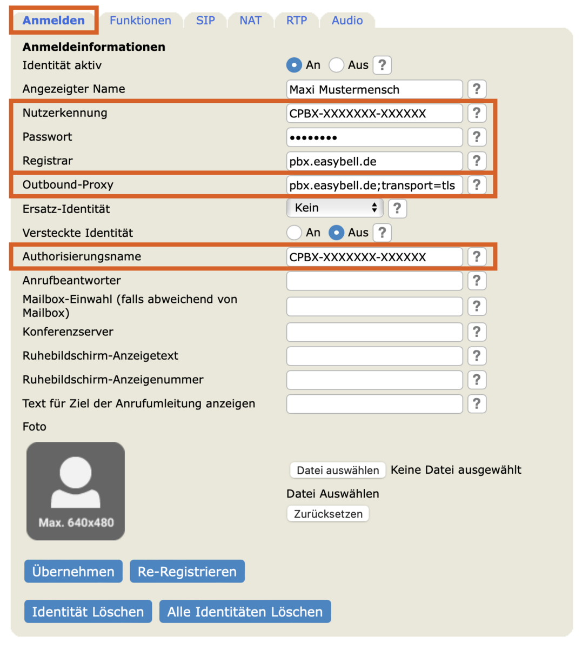Open help icon for Authorisierungsname

pos(477,256)
